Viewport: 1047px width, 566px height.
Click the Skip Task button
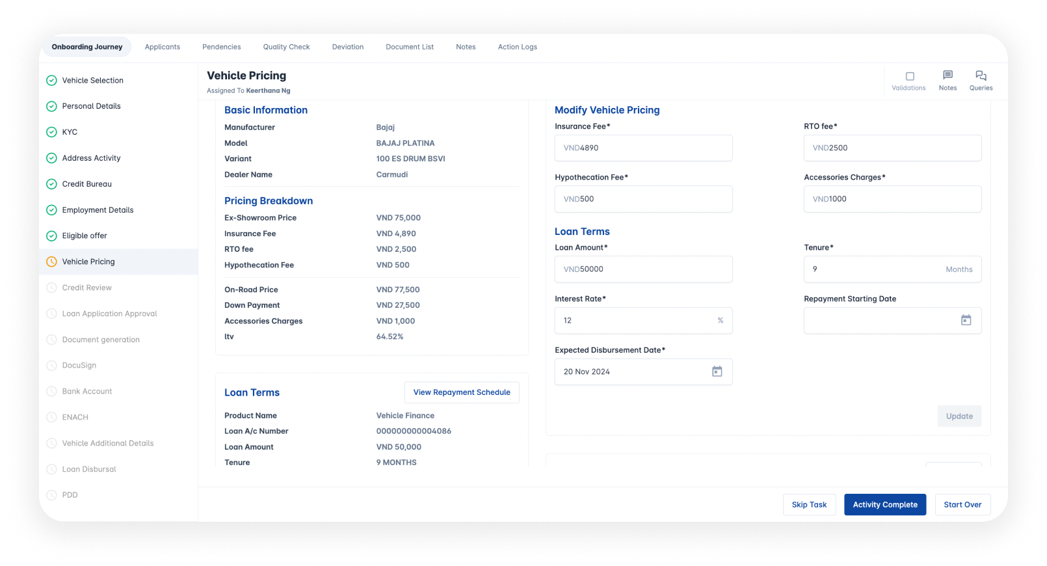[809, 505]
